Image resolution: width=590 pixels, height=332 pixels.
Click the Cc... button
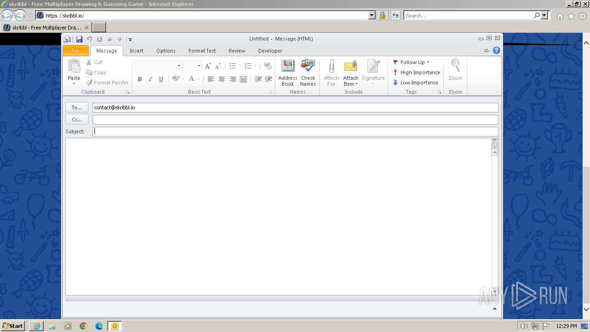click(x=77, y=119)
